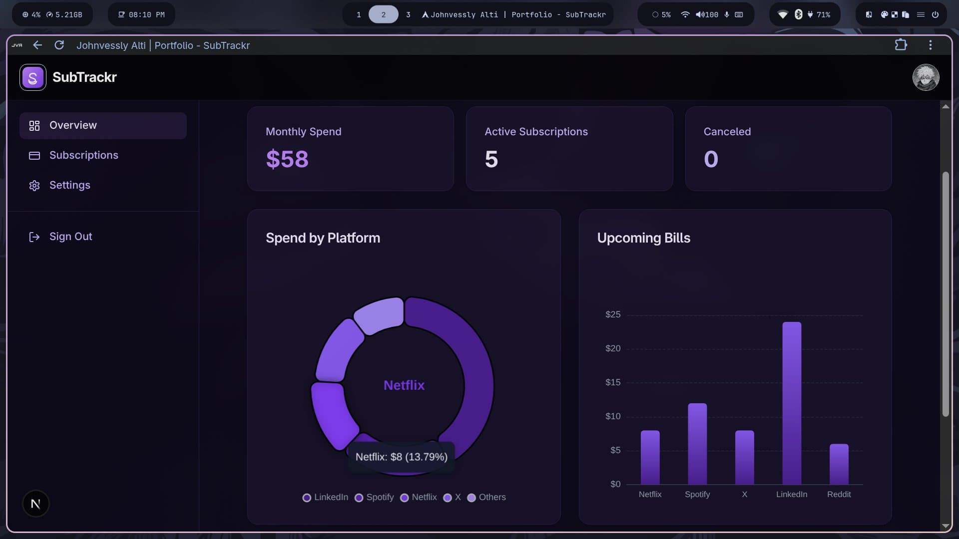The height and width of the screenshot is (539, 959).
Task: Click the SubTrackr app logo icon
Action: [32, 77]
